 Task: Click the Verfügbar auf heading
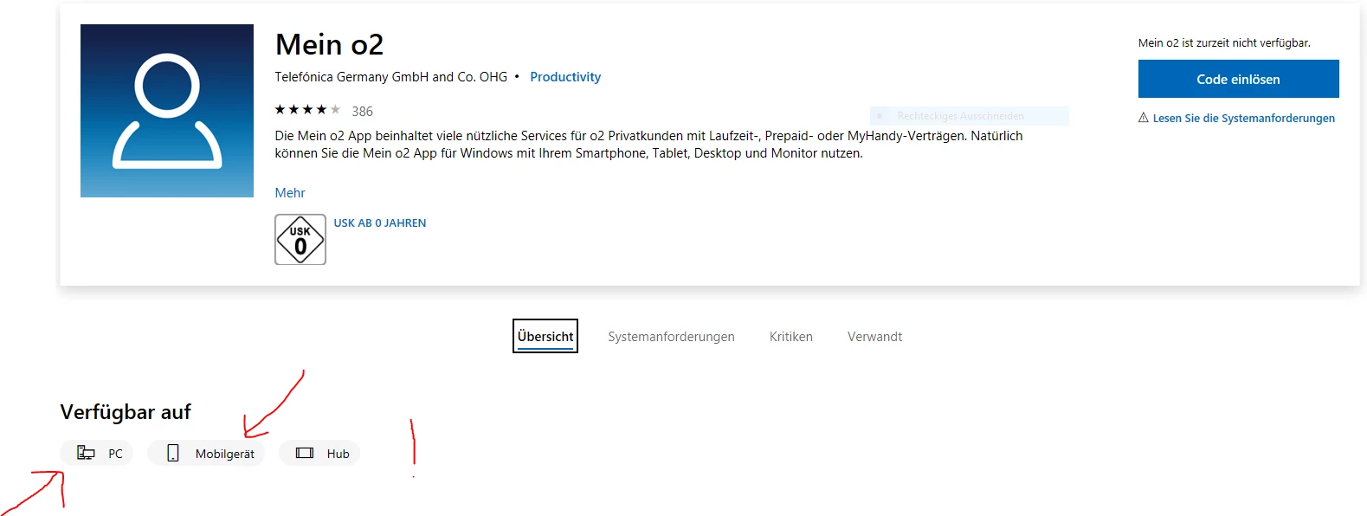pos(126,412)
